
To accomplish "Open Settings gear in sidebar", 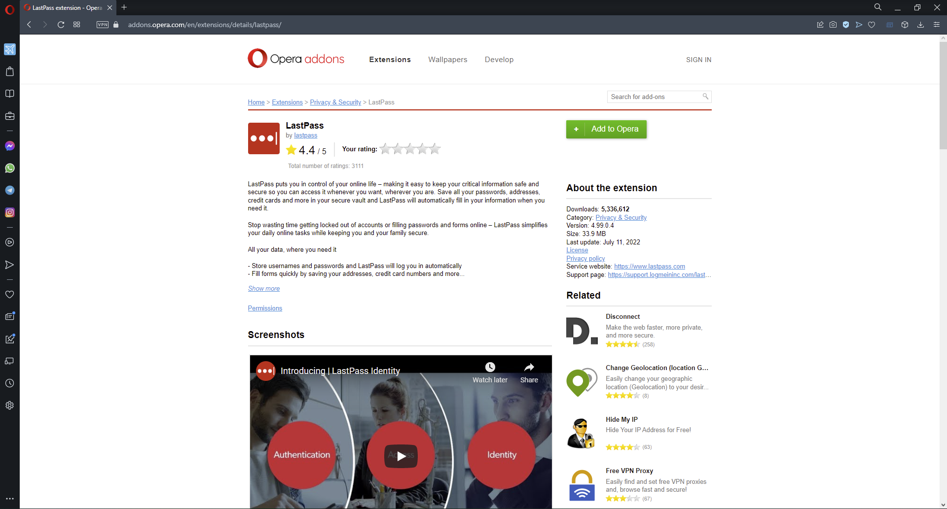I will tap(9, 405).
